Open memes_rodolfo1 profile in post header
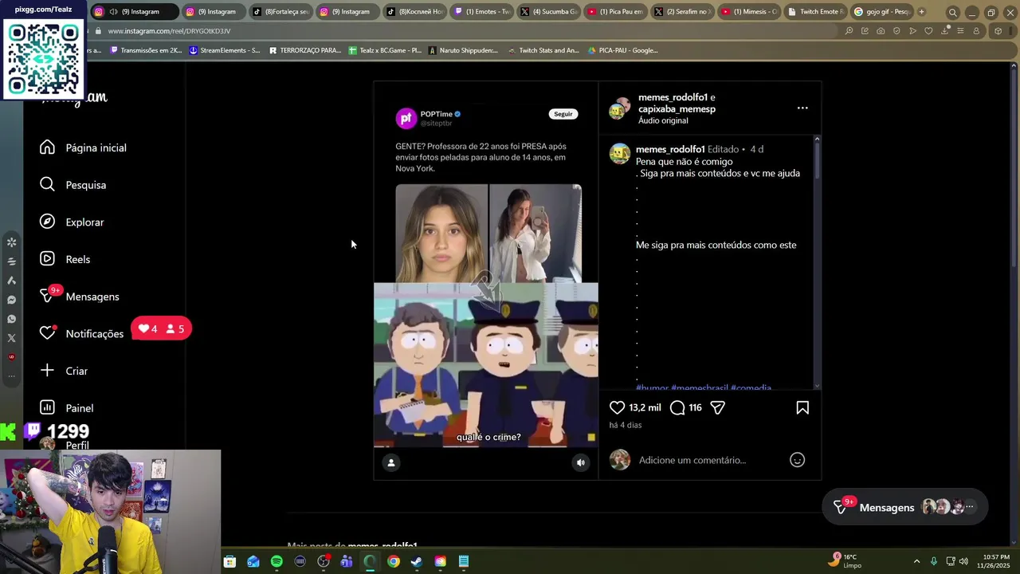This screenshot has height=574, width=1020. (673, 97)
